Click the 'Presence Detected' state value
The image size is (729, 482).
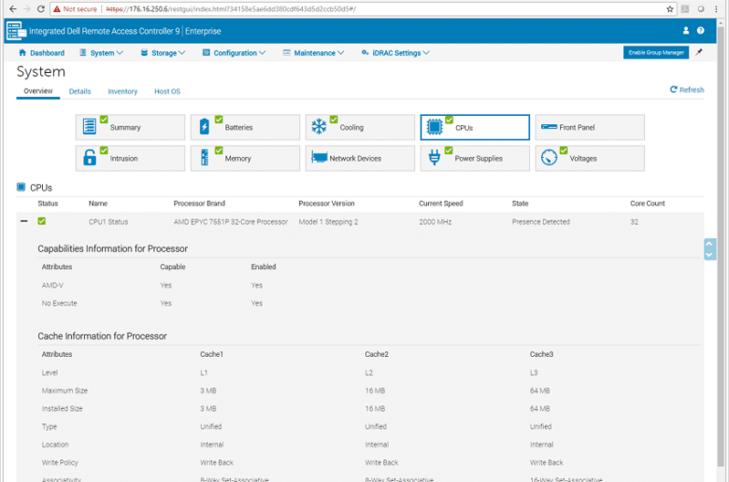(541, 222)
